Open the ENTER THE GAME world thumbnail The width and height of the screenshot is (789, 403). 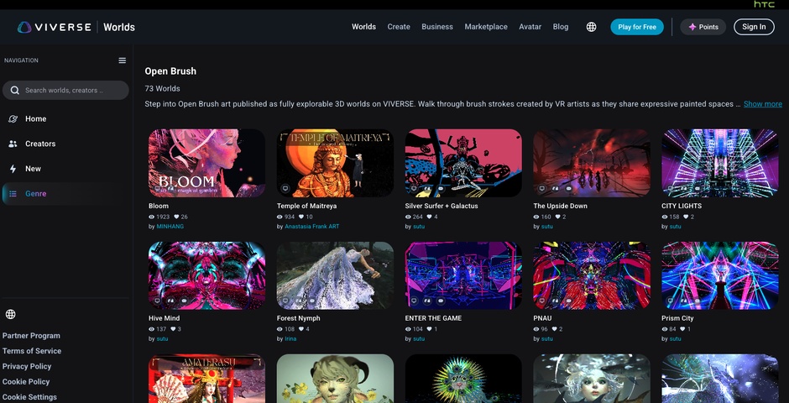[463, 275]
